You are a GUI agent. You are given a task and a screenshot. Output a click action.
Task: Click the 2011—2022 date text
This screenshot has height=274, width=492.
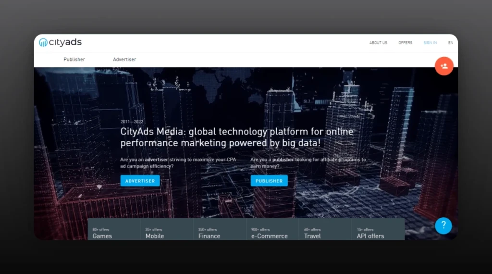coord(132,122)
